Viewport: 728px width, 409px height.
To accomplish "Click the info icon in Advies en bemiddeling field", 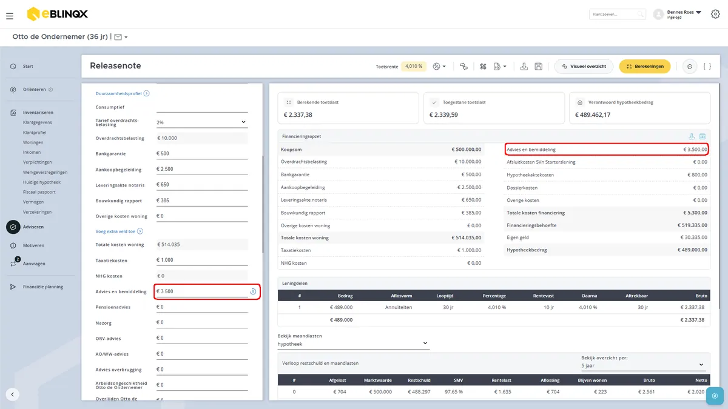I will click(253, 291).
